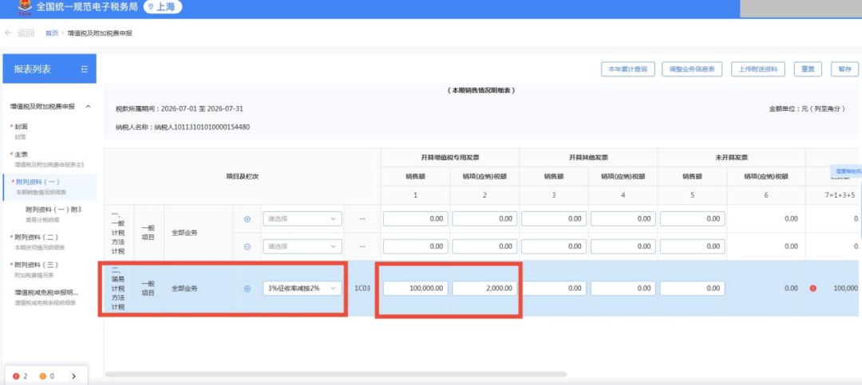Click column 3 销售额 field in 1C03 row
The image size is (862, 385).
(554, 289)
